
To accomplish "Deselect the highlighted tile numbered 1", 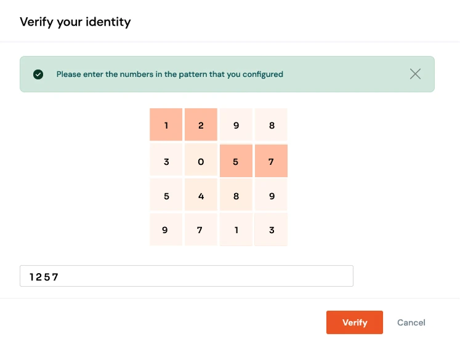I will [166, 125].
